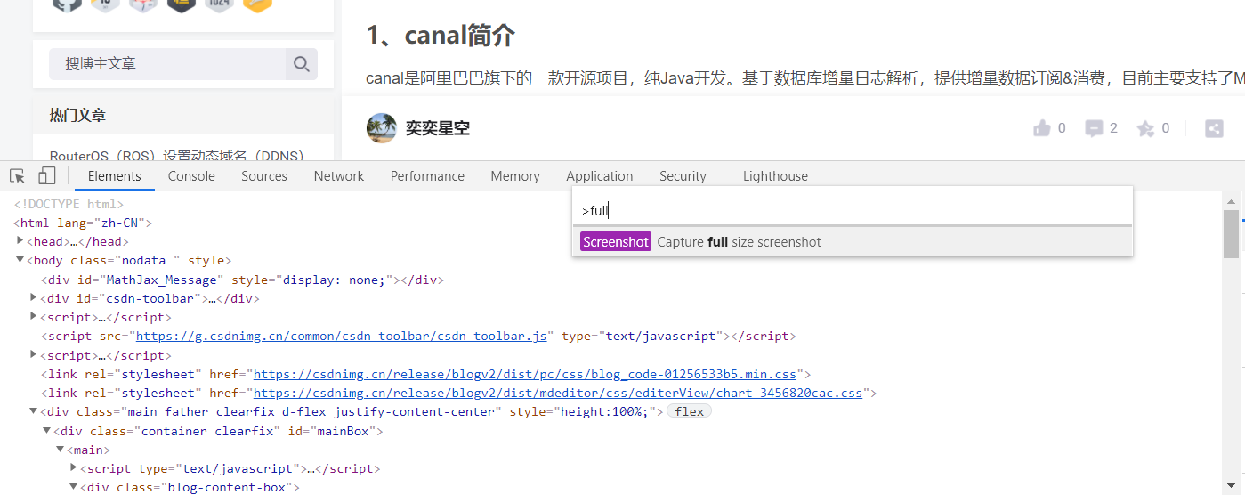Click the star favorite icon
The width and height of the screenshot is (1245, 495).
(1145, 128)
